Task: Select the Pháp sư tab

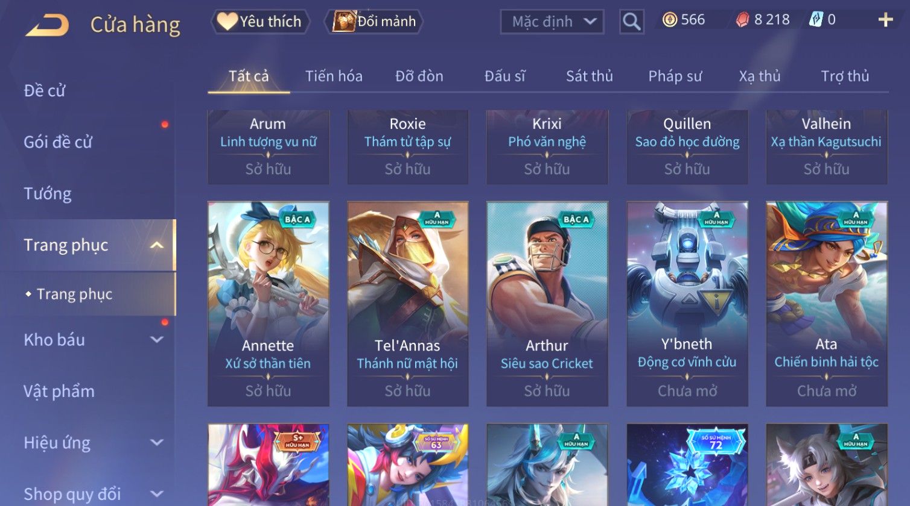Action: [x=675, y=77]
